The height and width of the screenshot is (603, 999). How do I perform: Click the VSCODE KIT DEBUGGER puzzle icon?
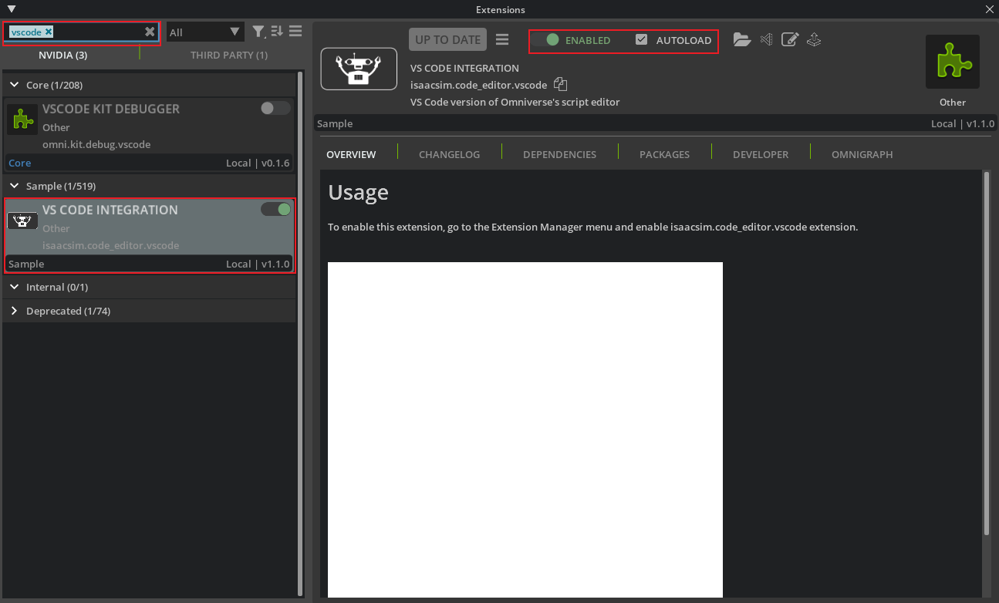coord(22,120)
